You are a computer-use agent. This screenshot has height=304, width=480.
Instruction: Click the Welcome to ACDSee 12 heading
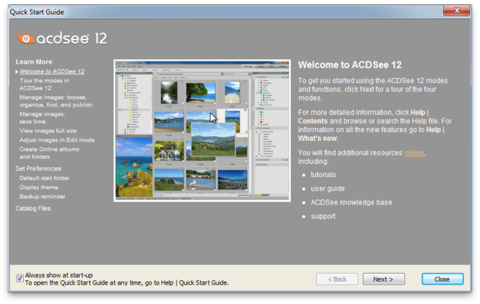(x=350, y=65)
